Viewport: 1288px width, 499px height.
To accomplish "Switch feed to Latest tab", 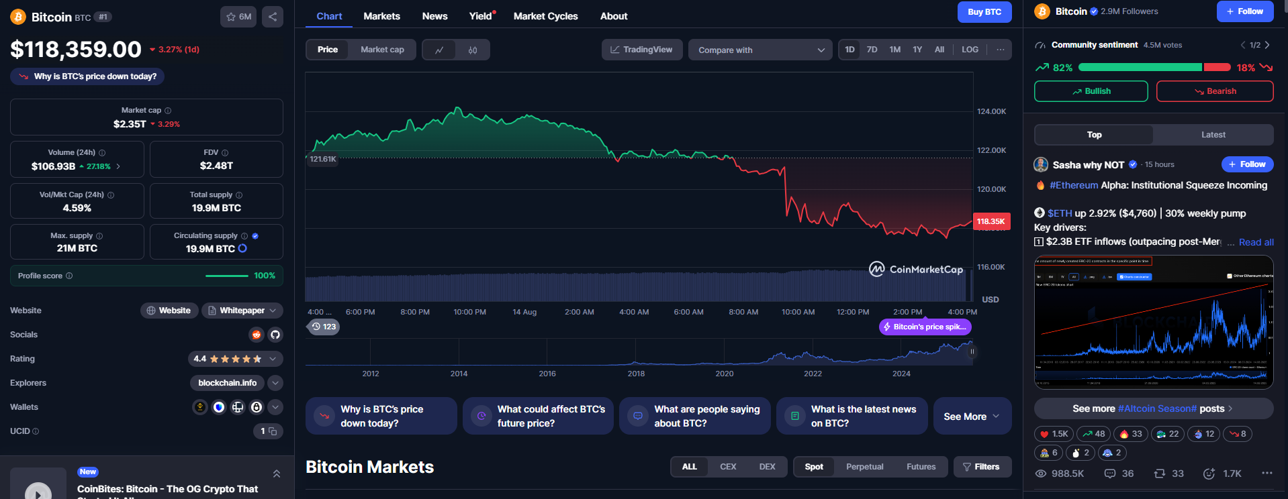I will click(x=1213, y=135).
